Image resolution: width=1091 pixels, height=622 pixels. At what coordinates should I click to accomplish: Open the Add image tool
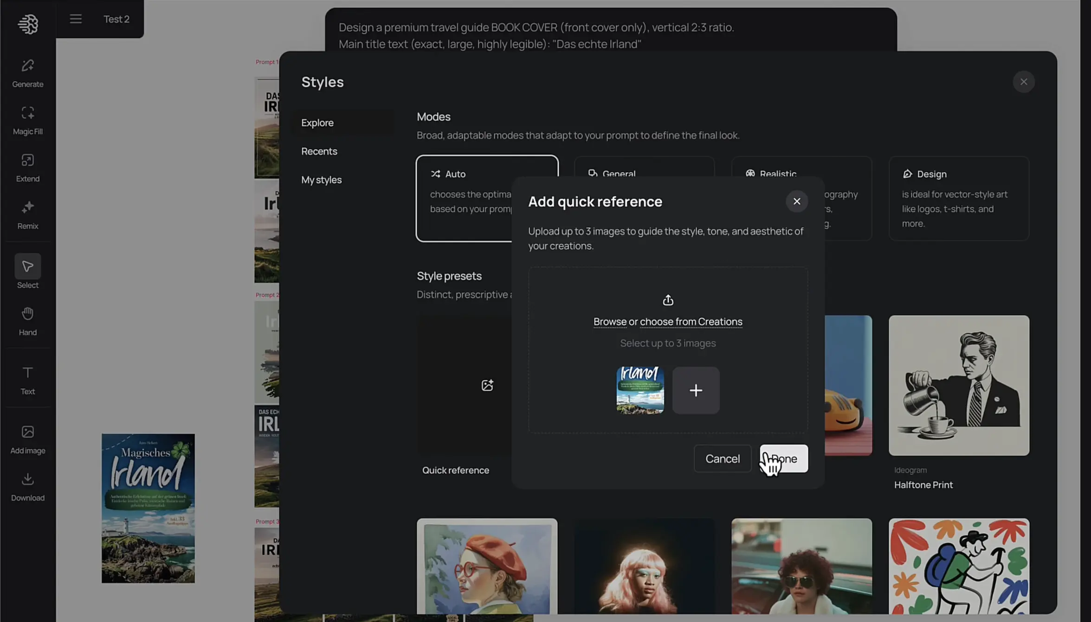[28, 439]
